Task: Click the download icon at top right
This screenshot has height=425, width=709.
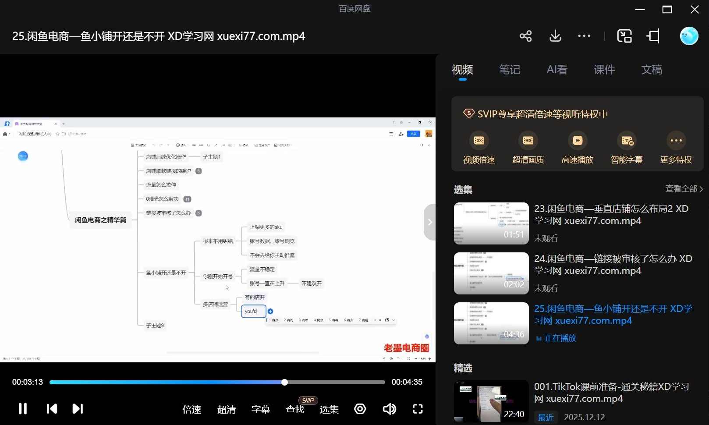Action: point(555,36)
